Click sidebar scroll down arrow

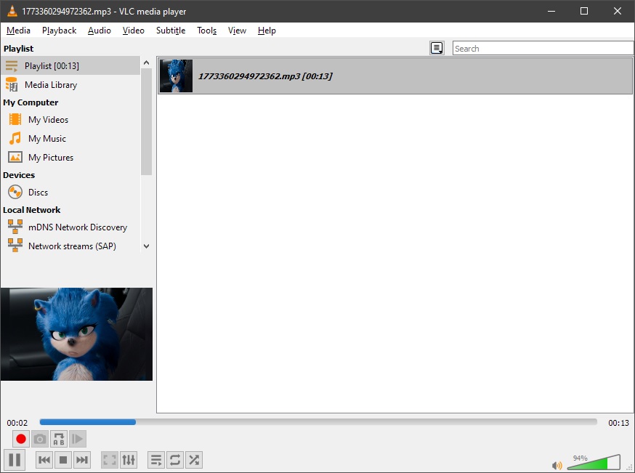point(147,246)
